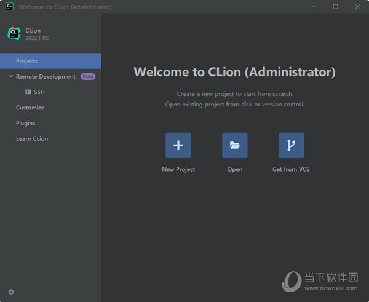369x302 pixels.
Task: Click the Get from VCS label
Action: tap(291, 169)
